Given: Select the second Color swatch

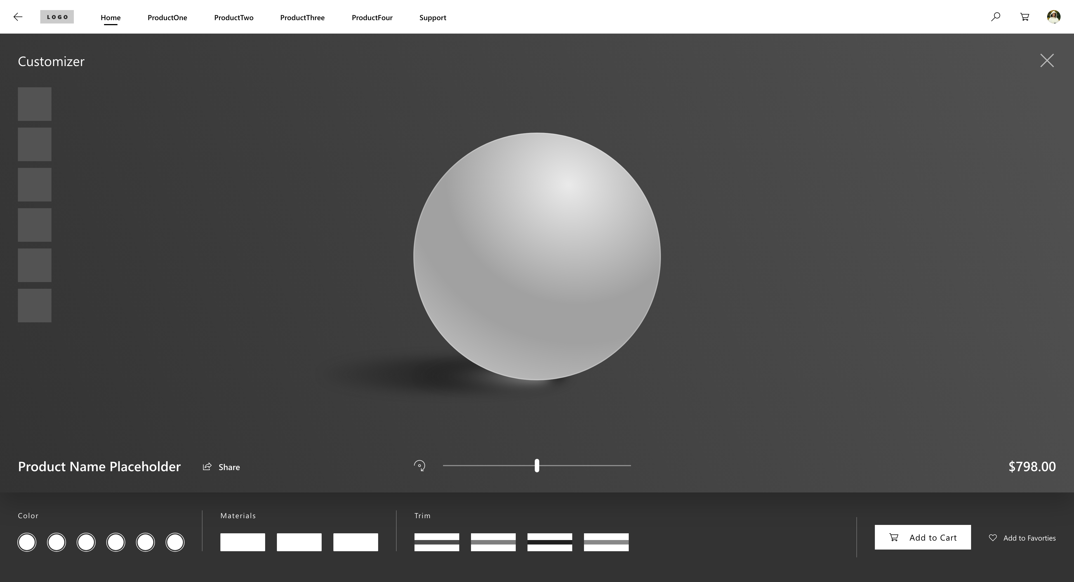Looking at the screenshot, I should (56, 542).
